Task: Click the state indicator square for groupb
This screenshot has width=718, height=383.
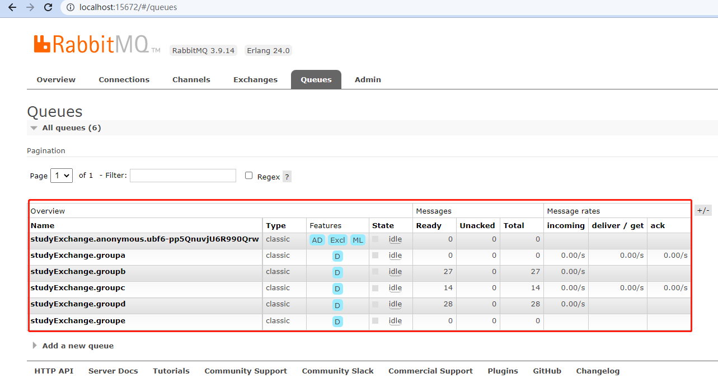Action: (x=376, y=272)
